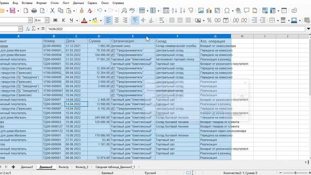Viewport: 311px width, 175px height.
Task: Insert a hyperlink icon
Action: click(x=239, y=11)
